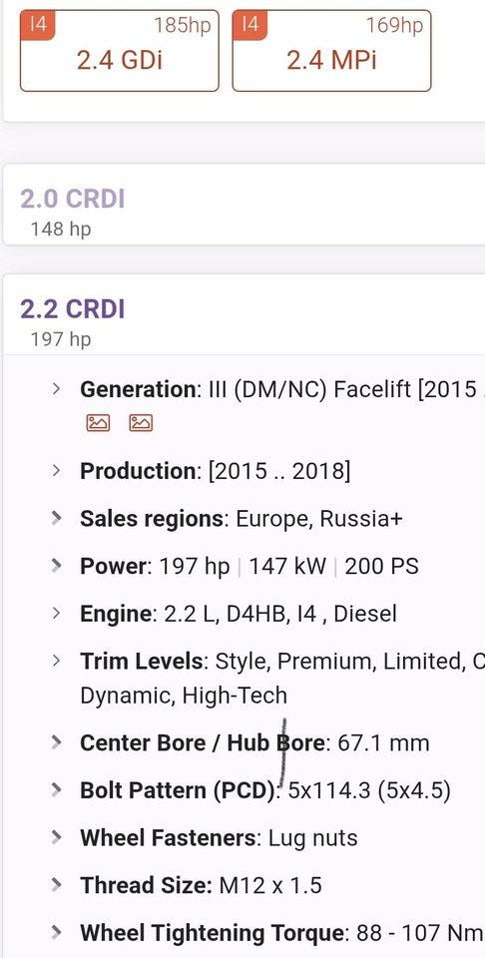Expand the Sales regions chevron
The height and width of the screenshot is (958, 485).
coord(56,518)
